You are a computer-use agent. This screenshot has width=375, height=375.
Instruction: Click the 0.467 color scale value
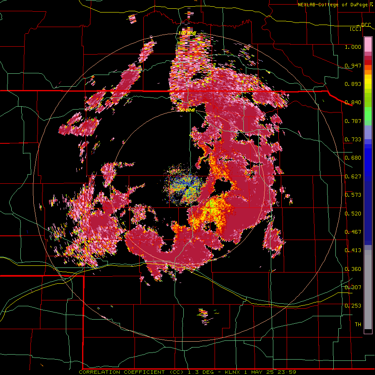pyautogui.click(x=353, y=232)
